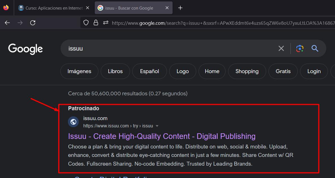Search by image with Google Lens
Viewport: 335px width, 178px height.
pyautogui.click(x=300, y=48)
